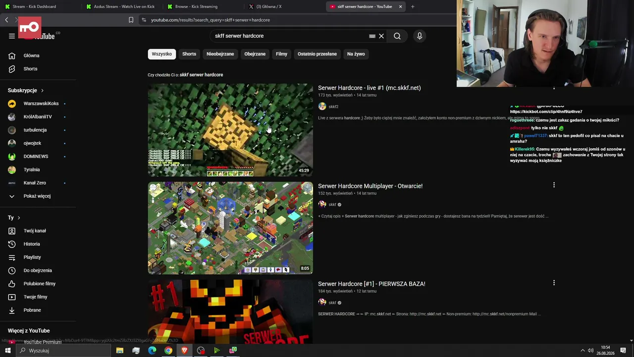This screenshot has height=357, width=634.
Task: Open the skkf2 channel link
Action: tap(333, 107)
